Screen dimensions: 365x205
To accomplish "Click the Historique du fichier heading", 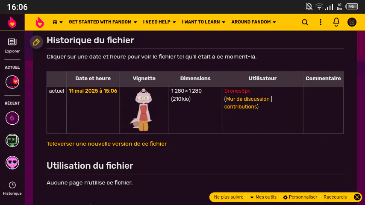I will (x=90, y=40).
